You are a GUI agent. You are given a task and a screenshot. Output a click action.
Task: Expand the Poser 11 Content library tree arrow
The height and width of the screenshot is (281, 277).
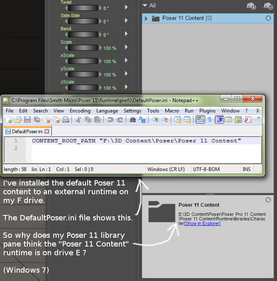(x=146, y=18)
